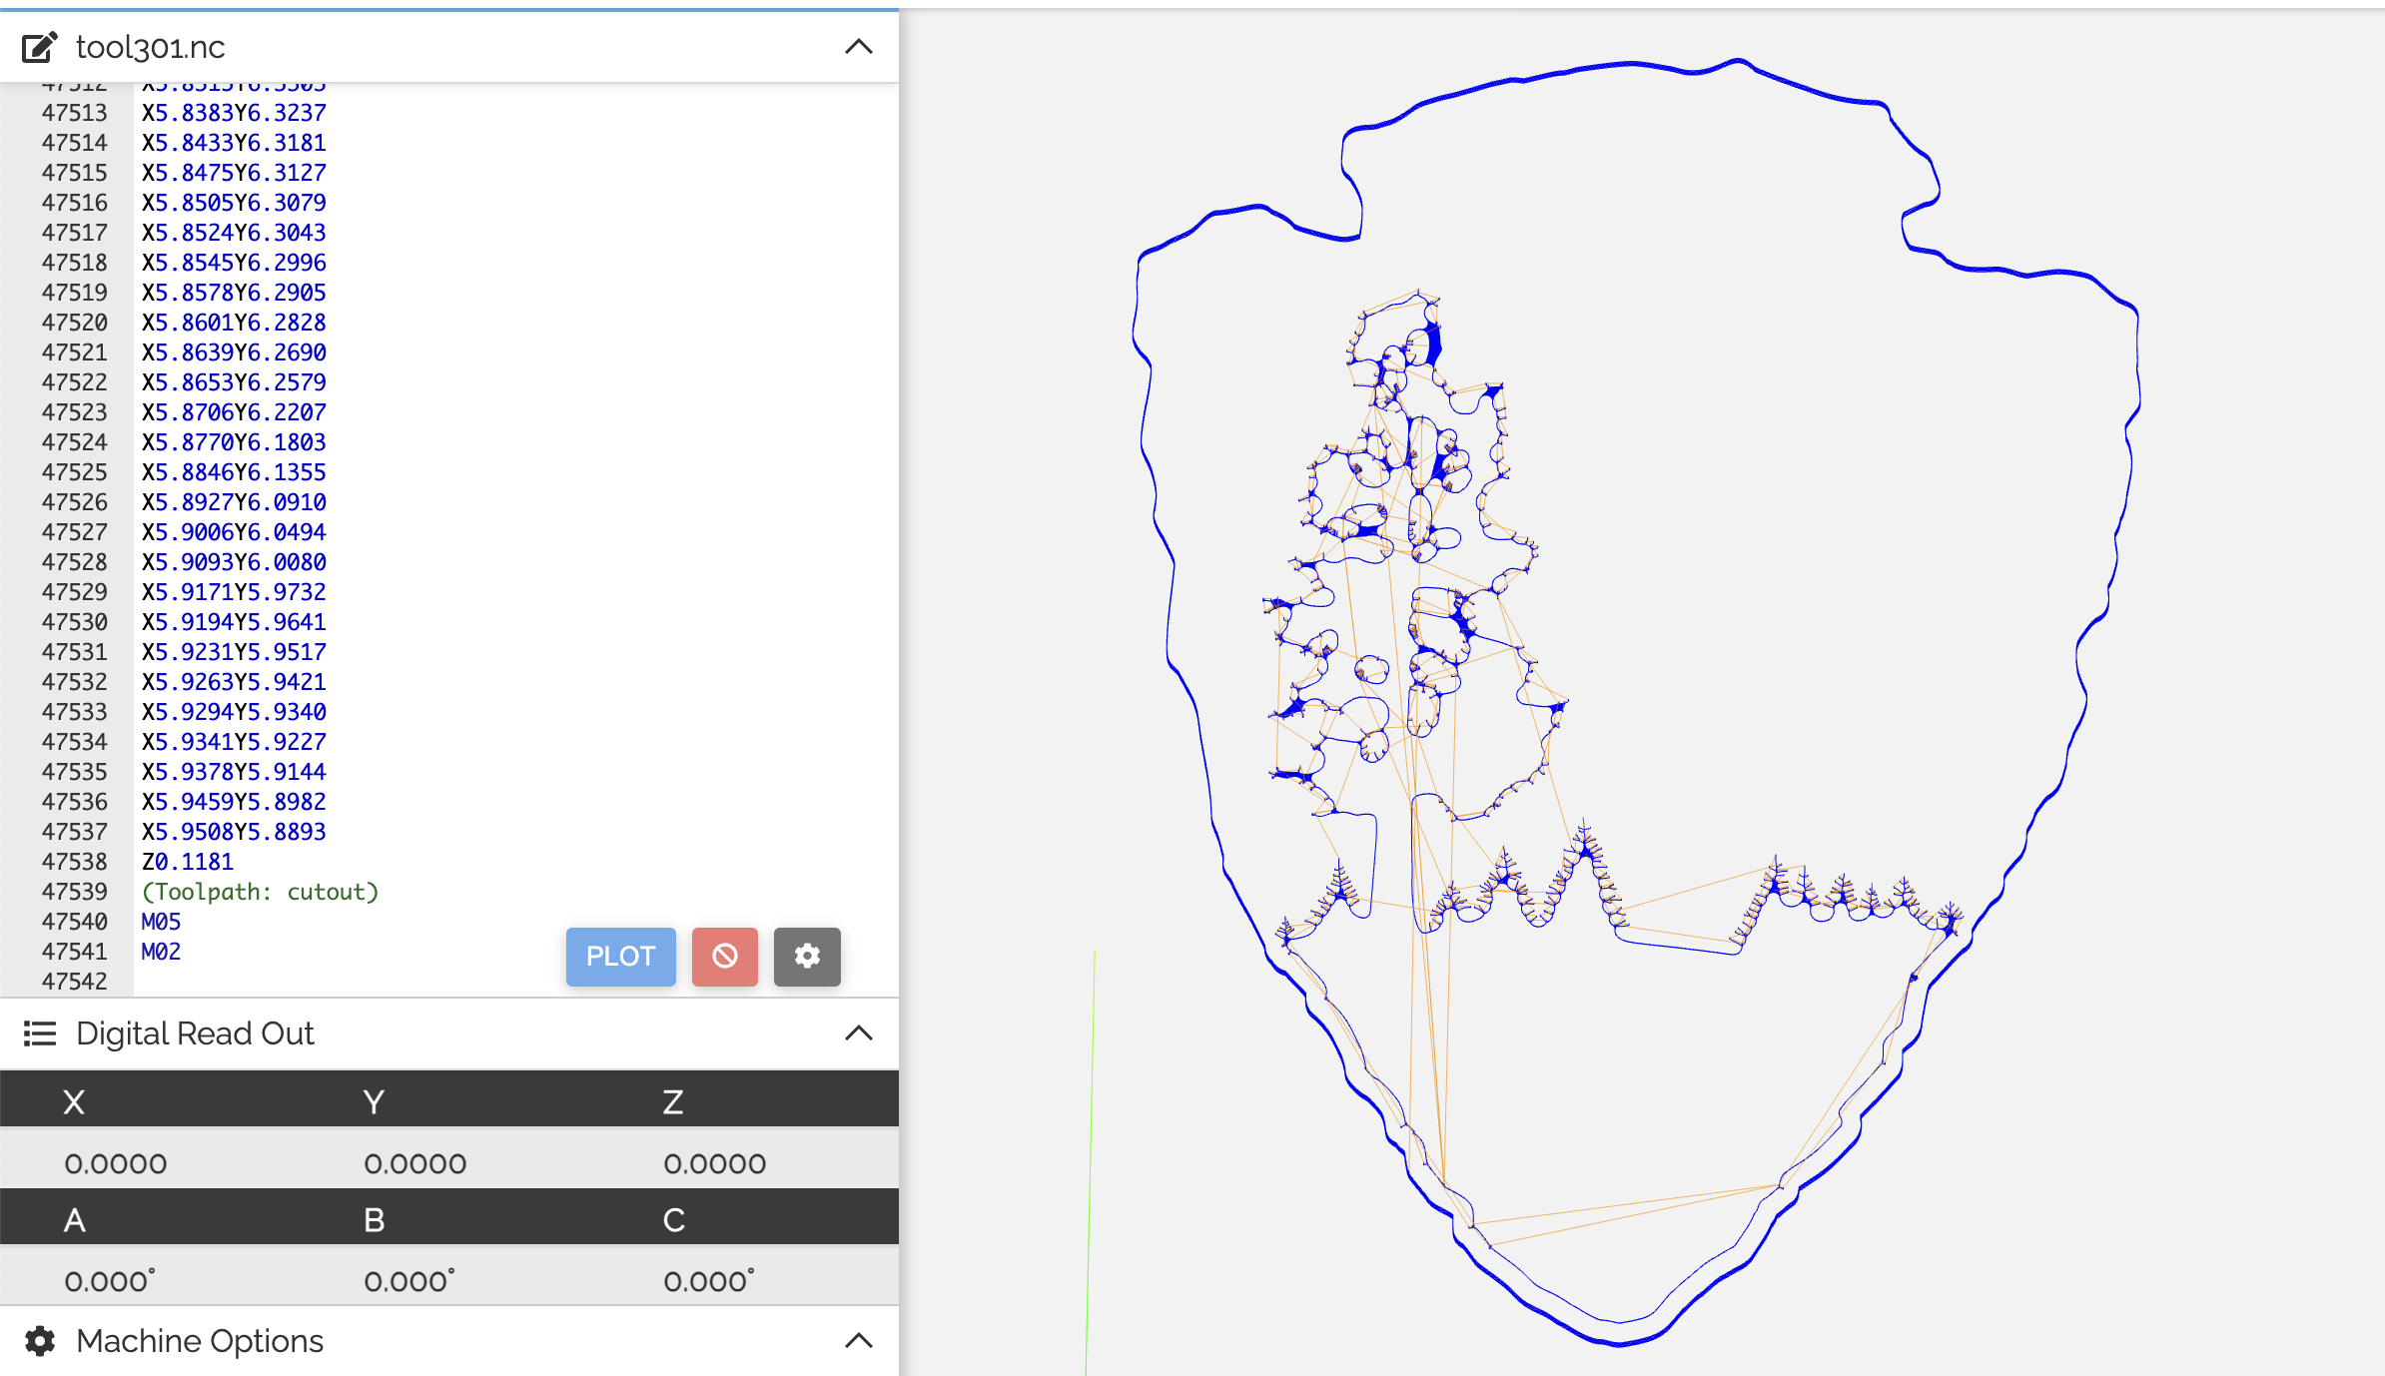Click the PLOT button

620,957
